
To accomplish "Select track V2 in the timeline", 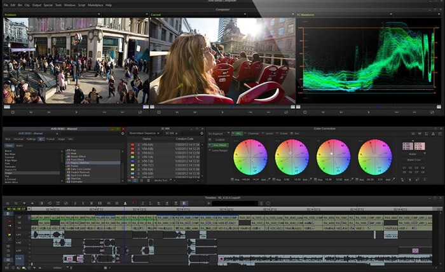I will point(20,223).
